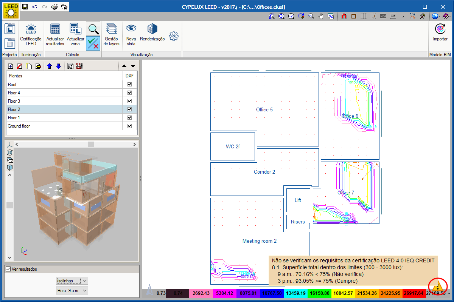Select the pan hand tool

coord(321,16)
